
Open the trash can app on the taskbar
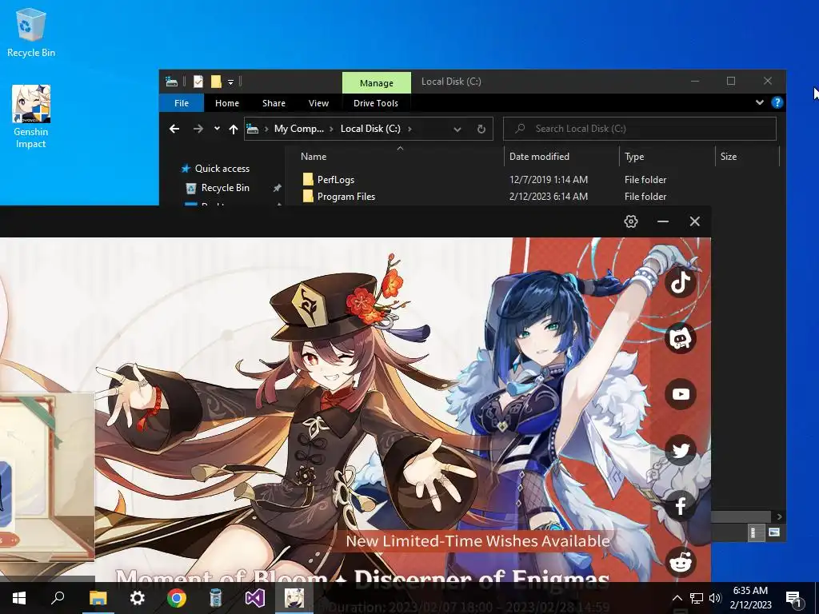(216, 598)
